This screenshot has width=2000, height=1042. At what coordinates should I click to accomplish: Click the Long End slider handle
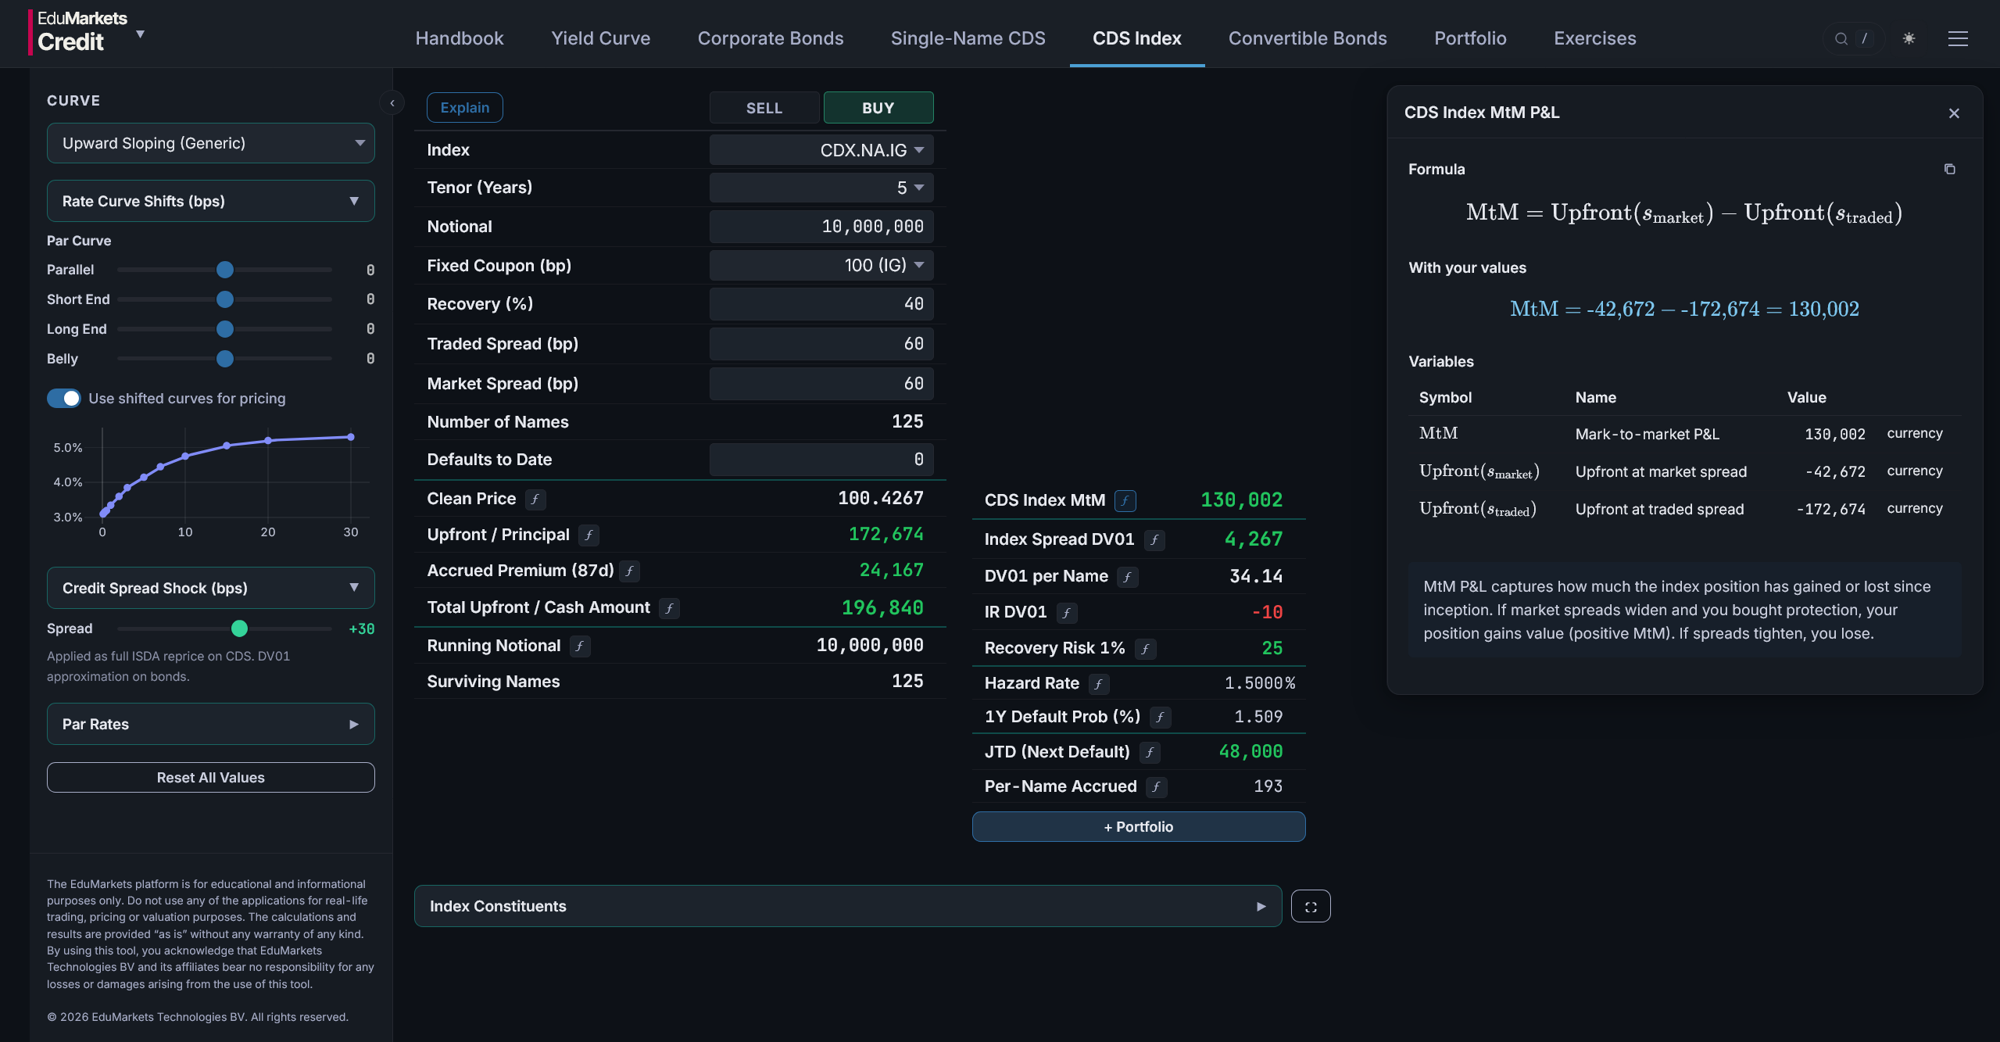225,330
